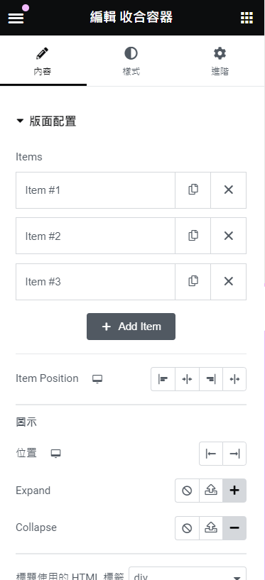The height and width of the screenshot is (580, 265).
Task: Set Item Position to center
Action: (187, 379)
